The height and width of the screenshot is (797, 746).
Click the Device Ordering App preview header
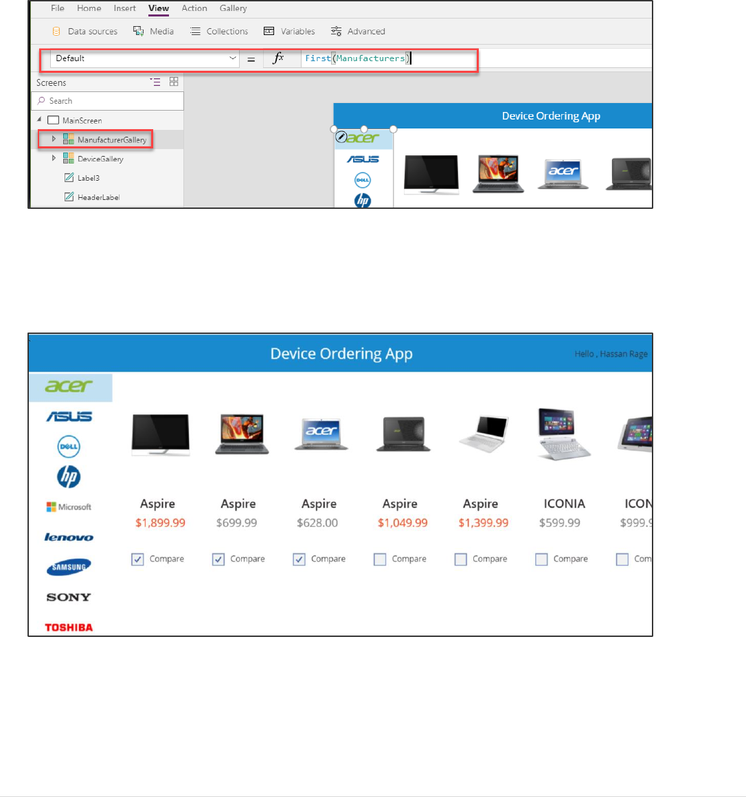pyautogui.click(x=341, y=353)
